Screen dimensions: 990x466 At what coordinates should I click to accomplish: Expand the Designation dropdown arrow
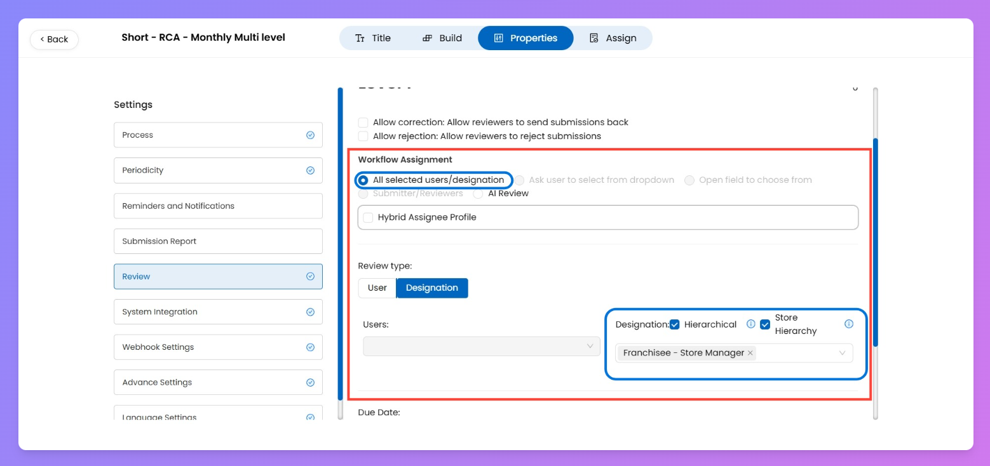[843, 353]
